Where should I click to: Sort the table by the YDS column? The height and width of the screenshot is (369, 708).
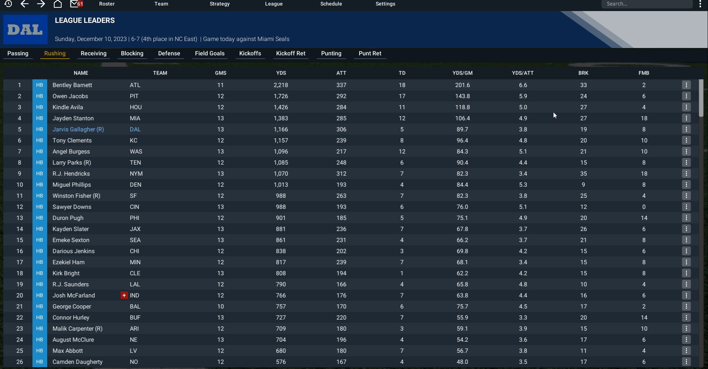(x=281, y=73)
